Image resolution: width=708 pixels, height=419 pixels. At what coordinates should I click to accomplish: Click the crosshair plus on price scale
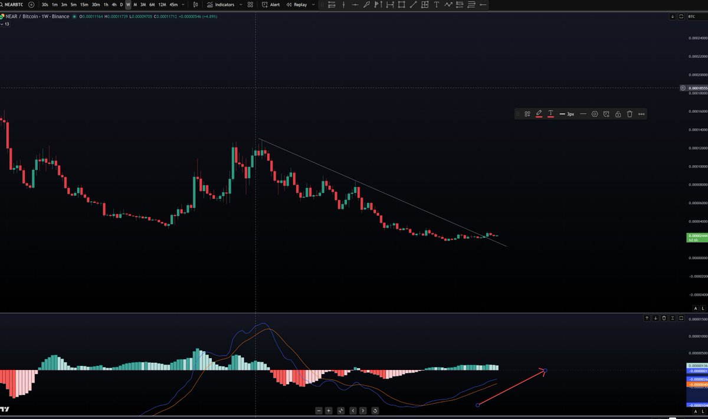[x=683, y=88]
